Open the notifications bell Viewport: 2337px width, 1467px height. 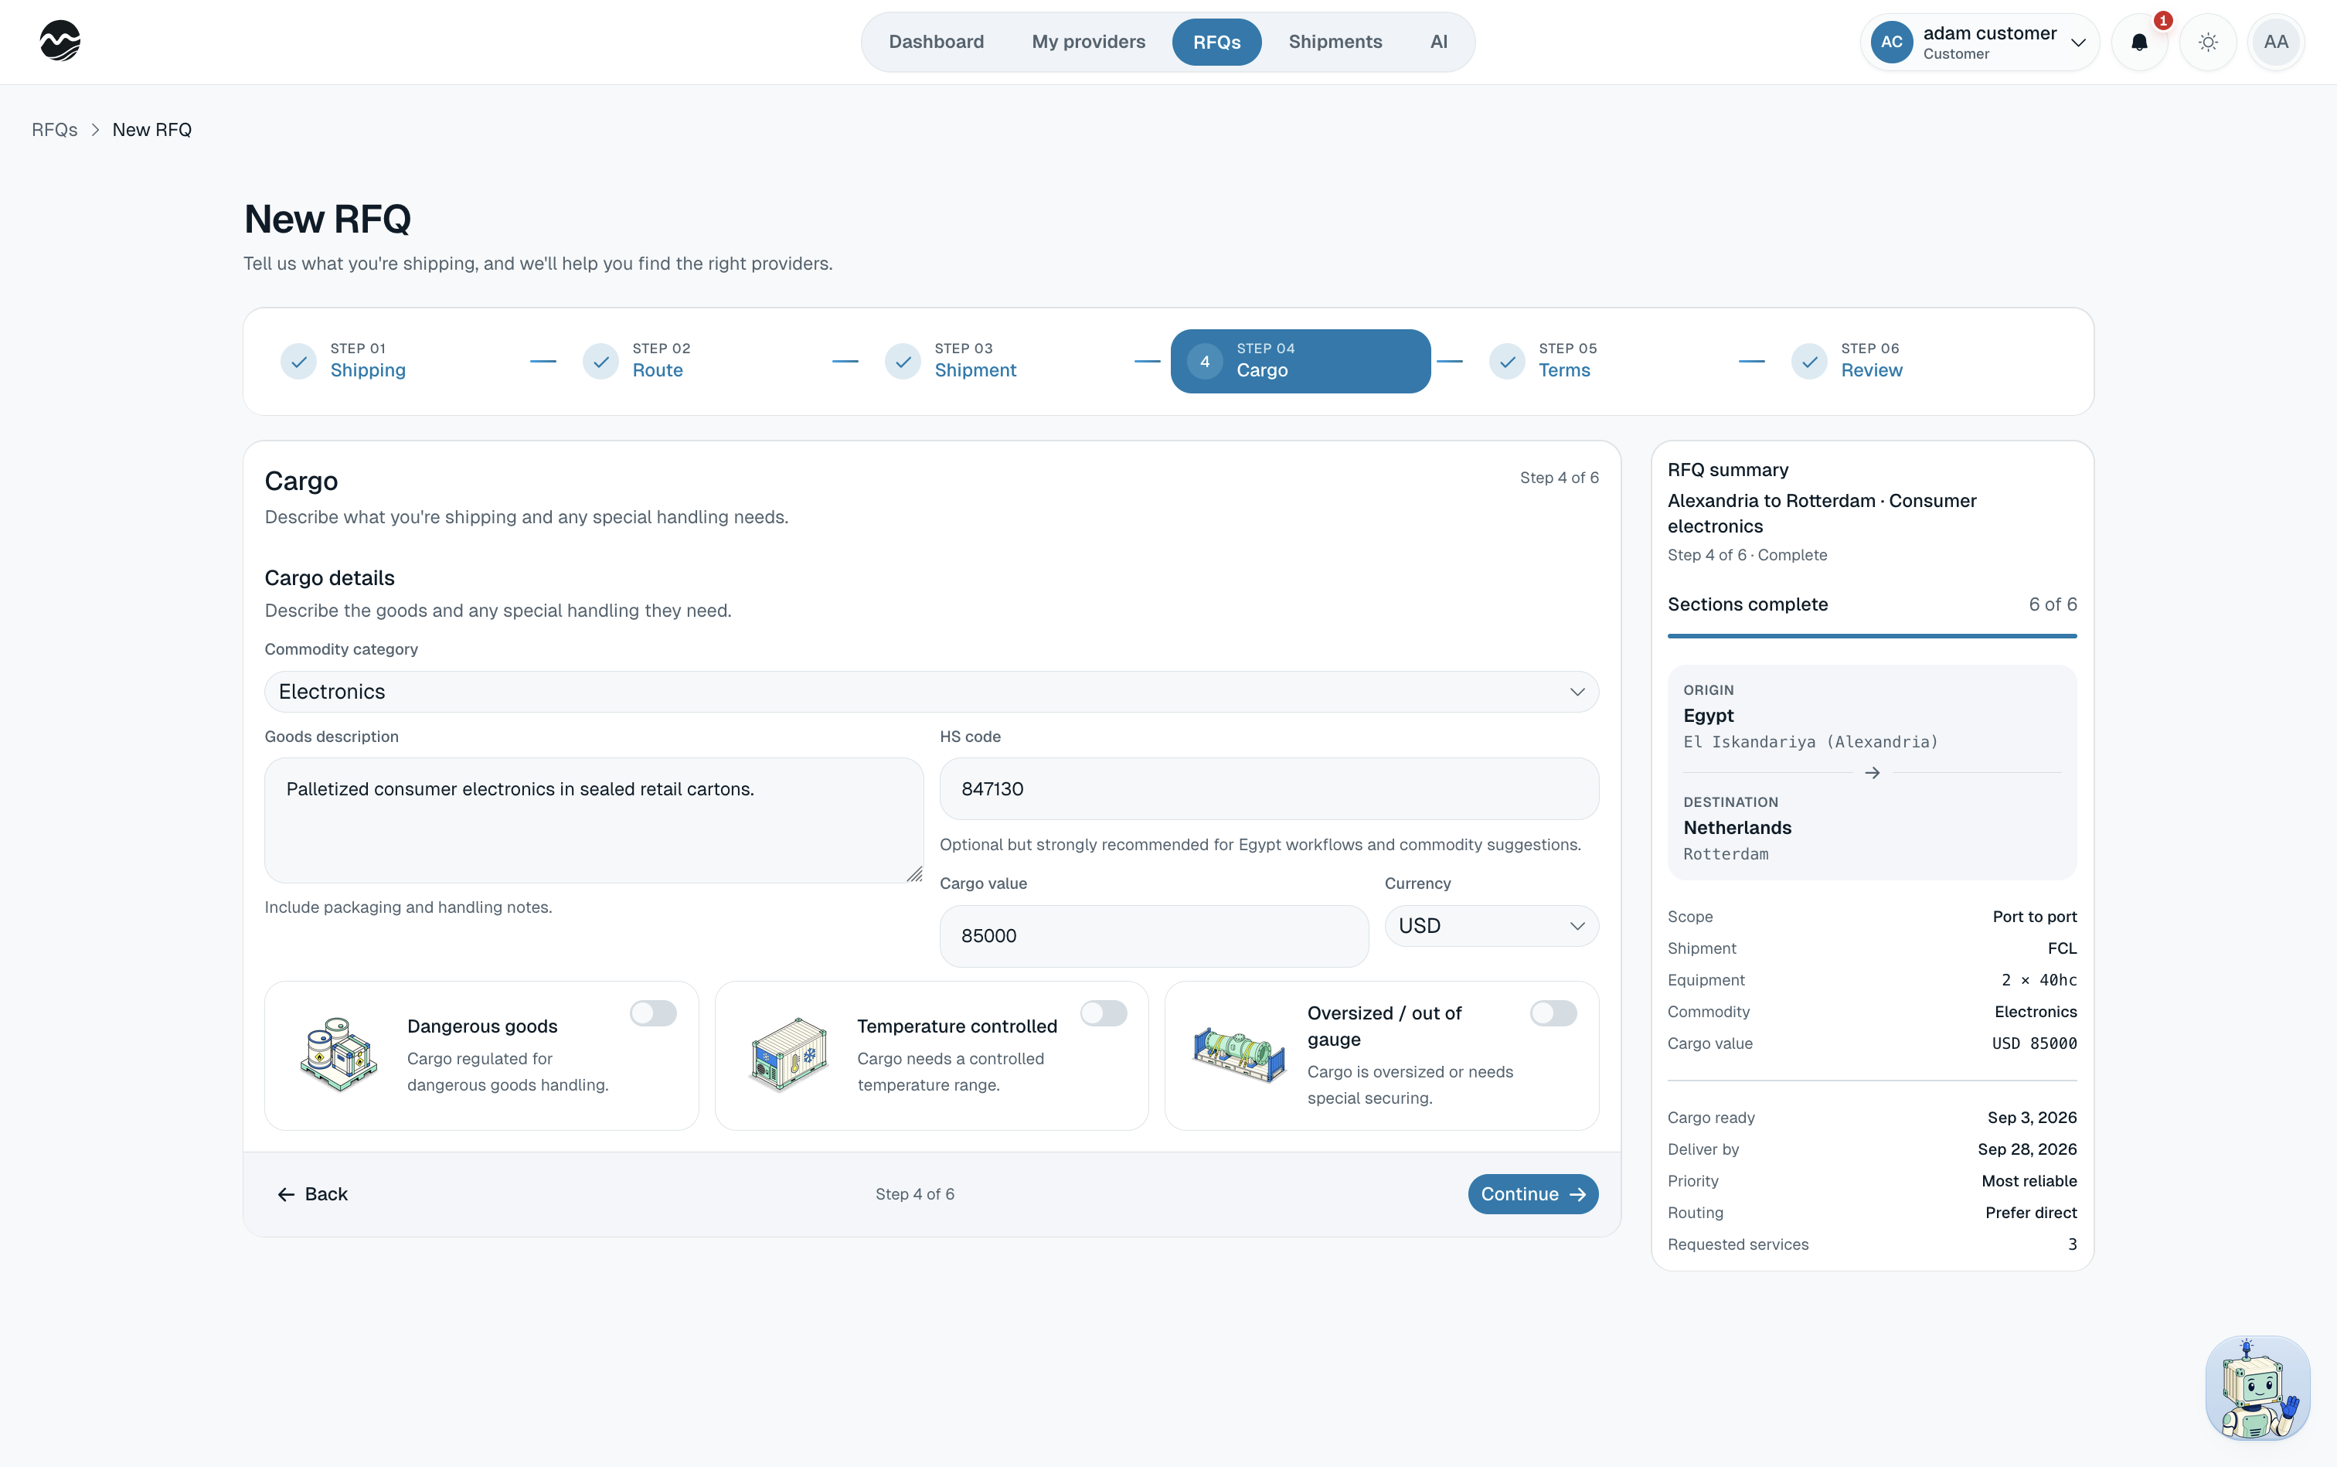click(x=2139, y=43)
